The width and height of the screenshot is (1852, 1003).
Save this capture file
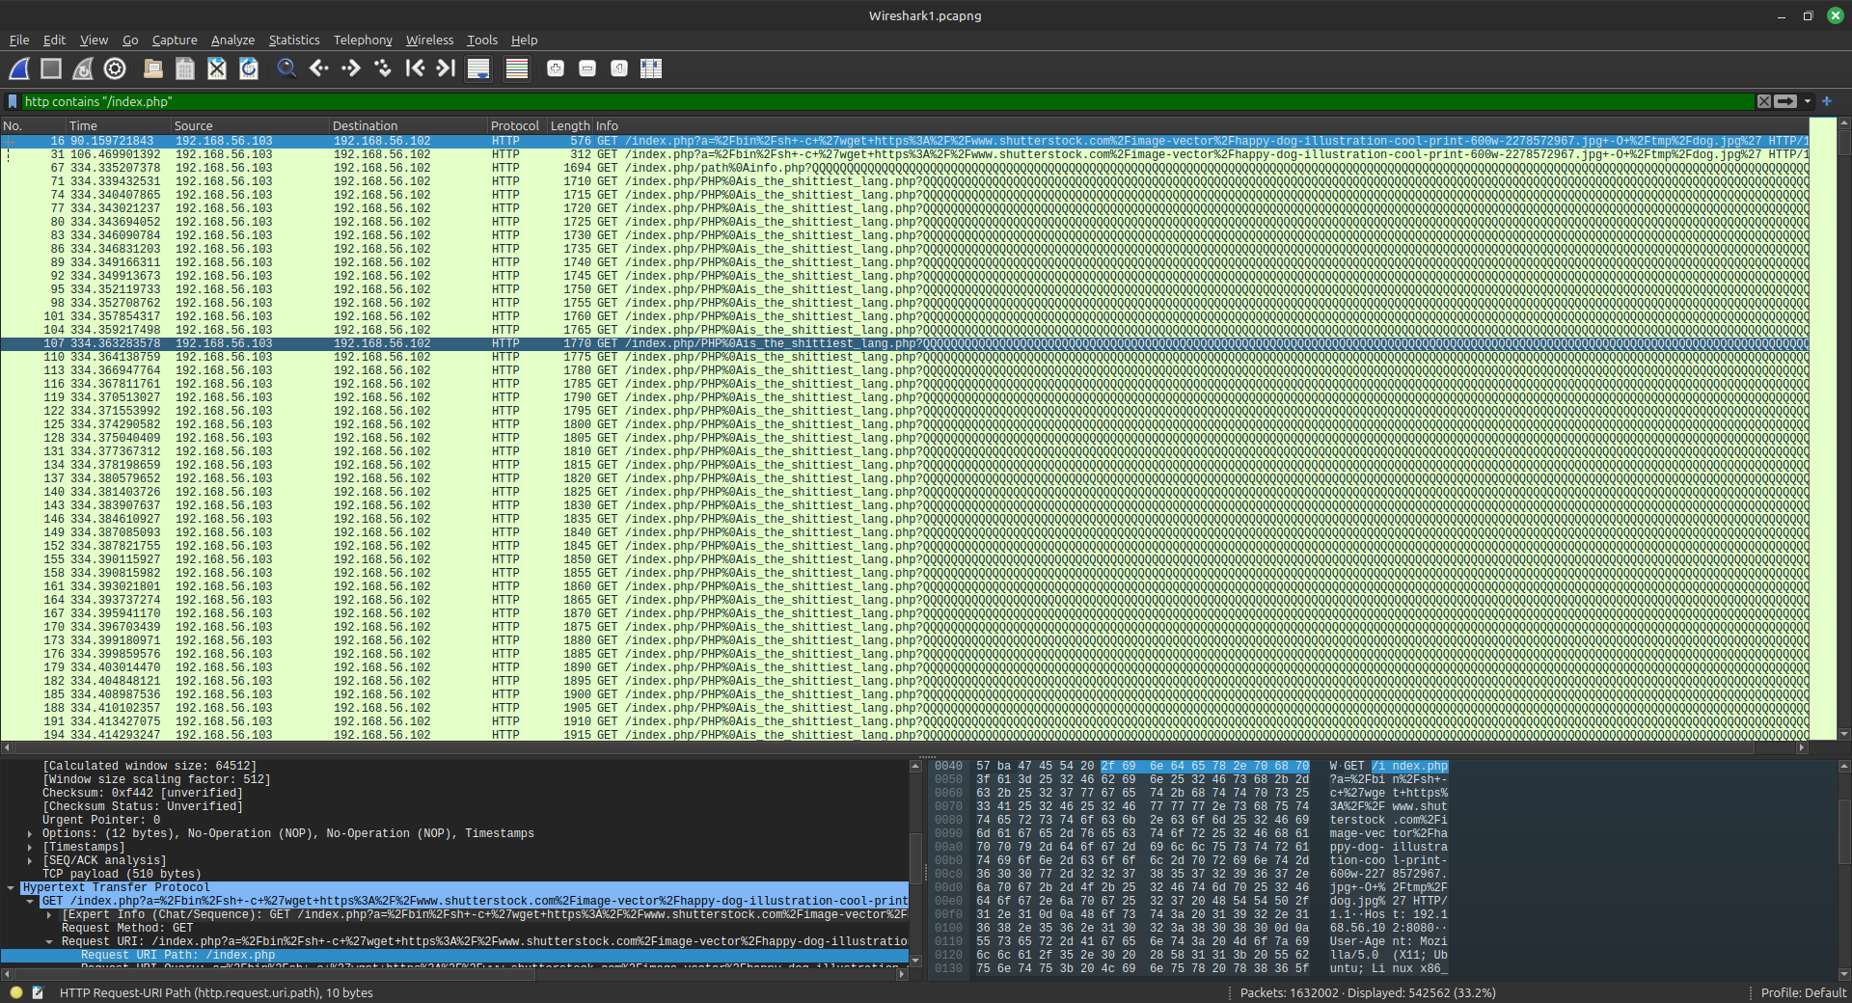point(185,68)
